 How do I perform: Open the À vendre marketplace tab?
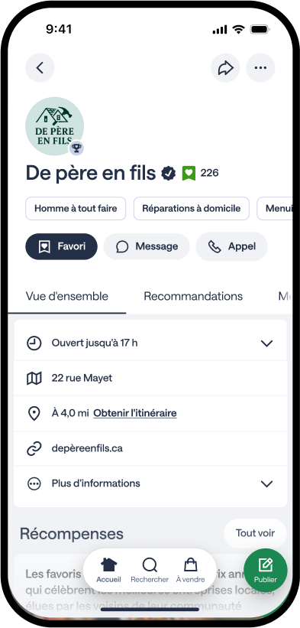[191, 571]
